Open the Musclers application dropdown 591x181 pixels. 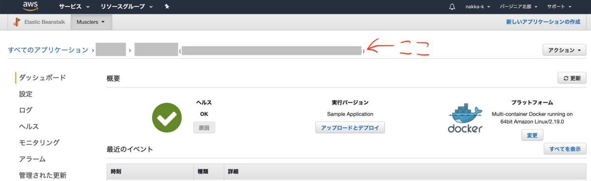(91, 22)
